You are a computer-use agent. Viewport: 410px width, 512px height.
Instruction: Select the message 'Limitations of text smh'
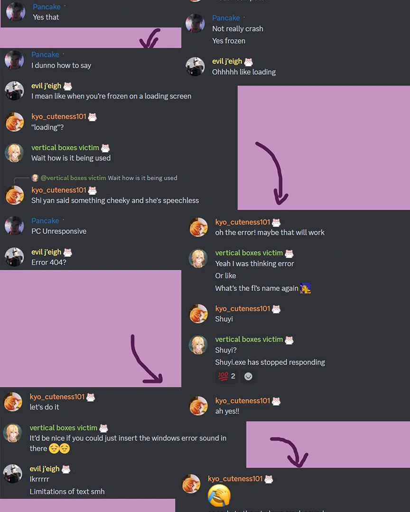pyautogui.click(x=67, y=492)
